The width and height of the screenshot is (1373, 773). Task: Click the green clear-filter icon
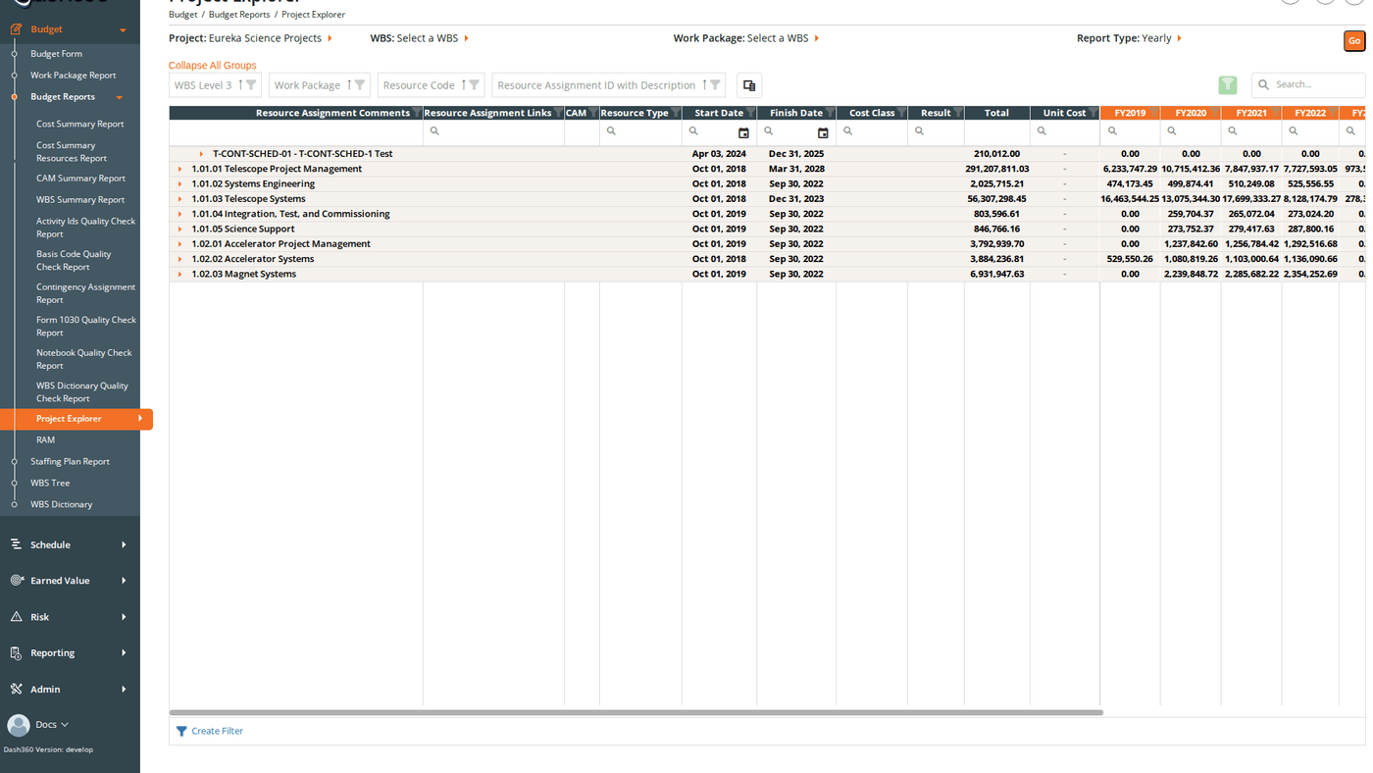(1228, 85)
